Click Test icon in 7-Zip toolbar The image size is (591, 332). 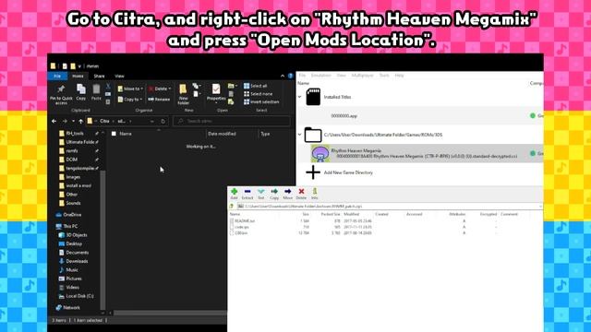[260, 192]
